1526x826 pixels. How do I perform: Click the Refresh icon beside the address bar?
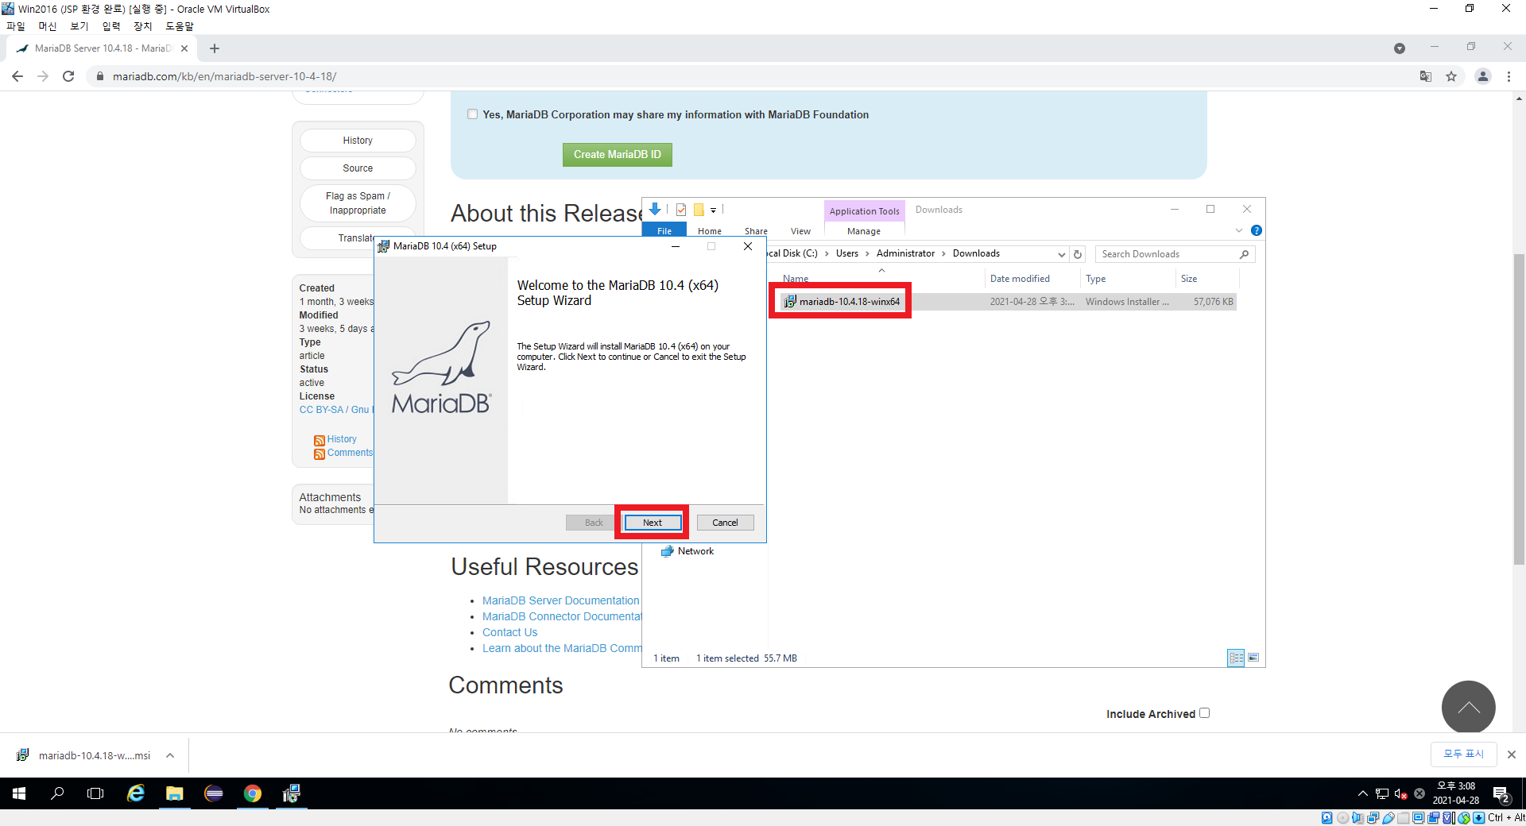pos(1078,254)
